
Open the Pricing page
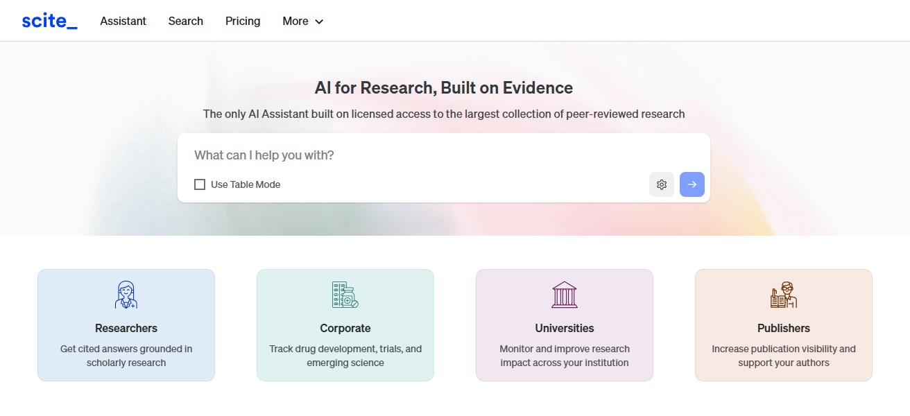pyautogui.click(x=243, y=21)
